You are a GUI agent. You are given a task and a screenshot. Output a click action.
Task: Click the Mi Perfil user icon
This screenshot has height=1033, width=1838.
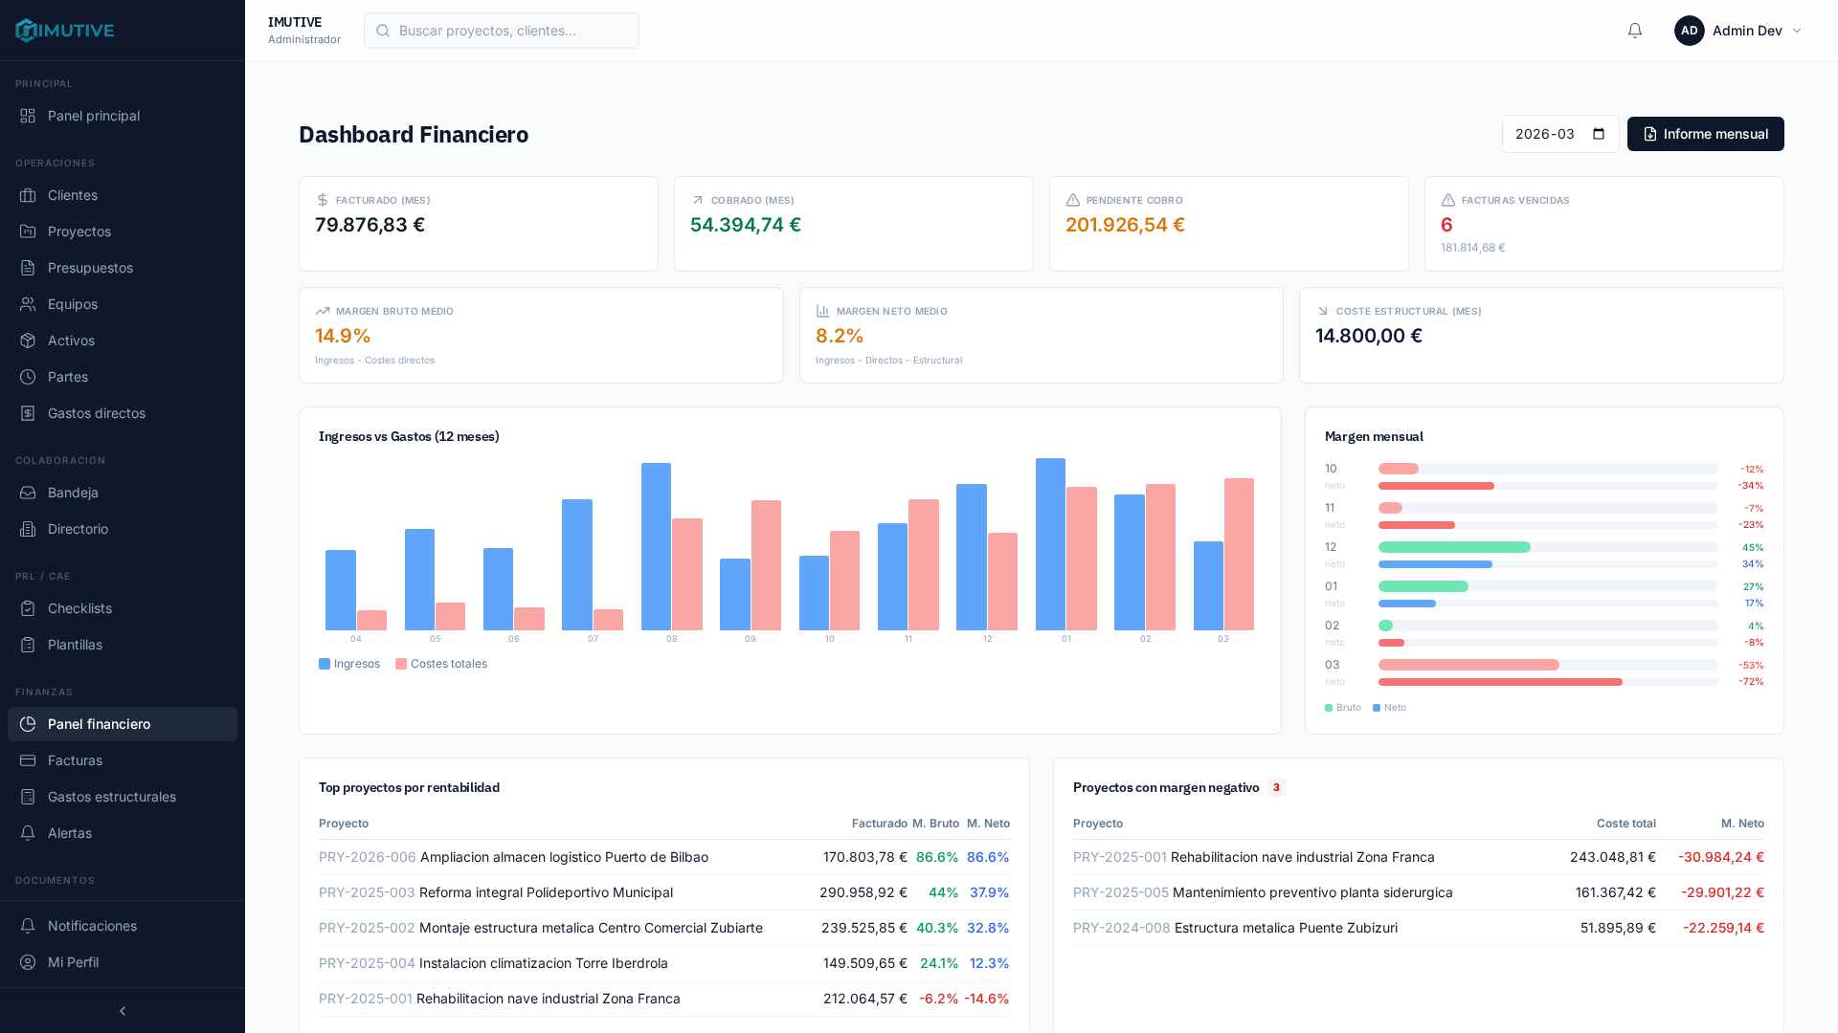tap(28, 962)
